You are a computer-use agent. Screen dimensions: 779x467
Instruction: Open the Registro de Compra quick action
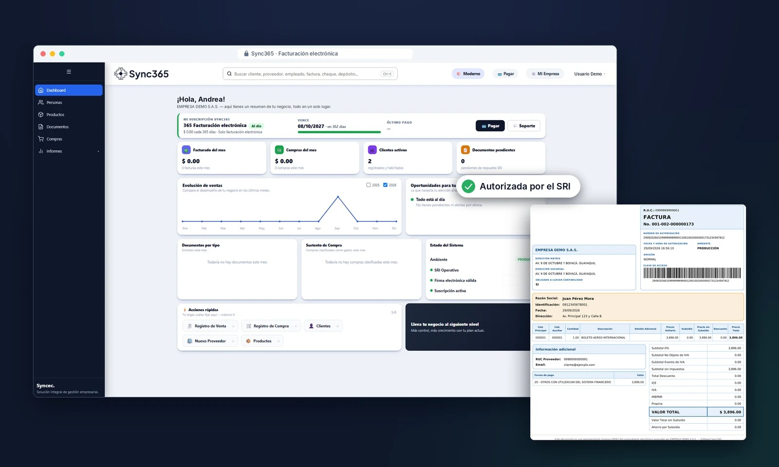tap(271, 326)
